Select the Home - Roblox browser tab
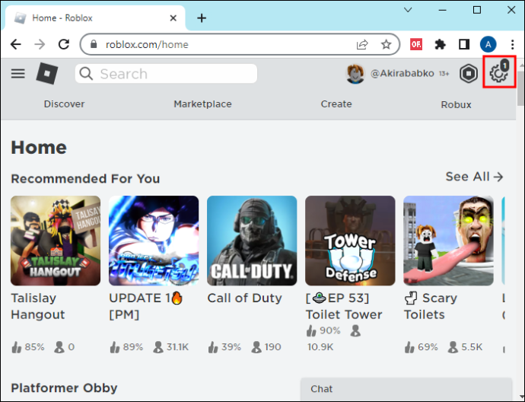 (94, 18)
